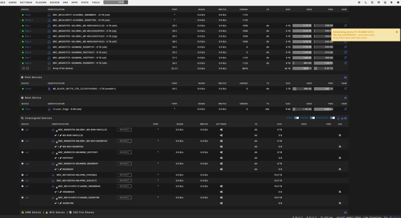
Task: Open the sdq device link
Action: tap(27, 163)
